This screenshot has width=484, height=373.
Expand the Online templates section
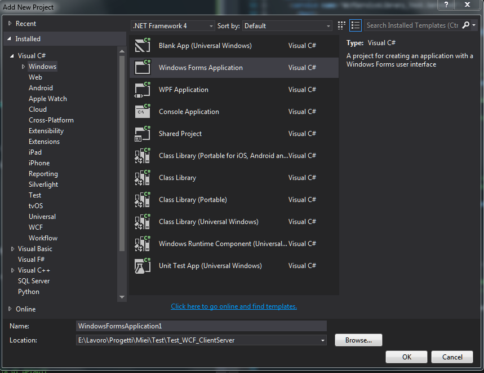click(10, 309)
